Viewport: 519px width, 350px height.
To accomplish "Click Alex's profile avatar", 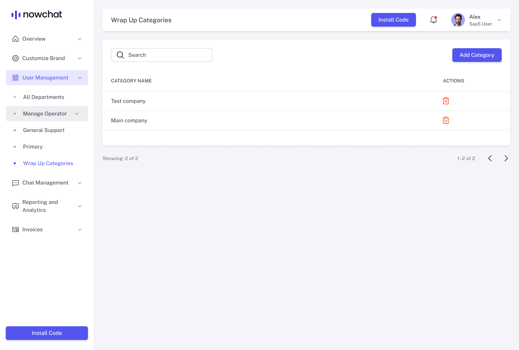I will [x=458, y=20].
